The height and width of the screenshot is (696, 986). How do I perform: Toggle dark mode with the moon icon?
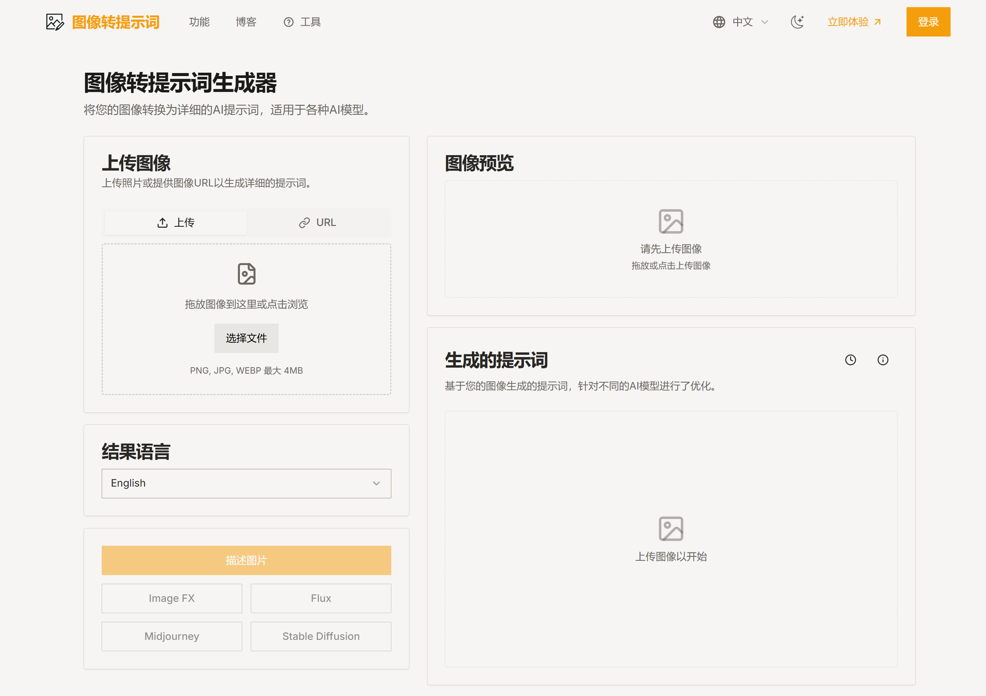tap(797, 22)
